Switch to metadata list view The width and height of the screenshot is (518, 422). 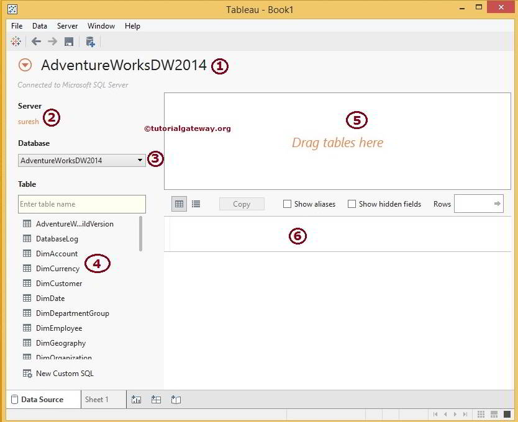(196, 204)
